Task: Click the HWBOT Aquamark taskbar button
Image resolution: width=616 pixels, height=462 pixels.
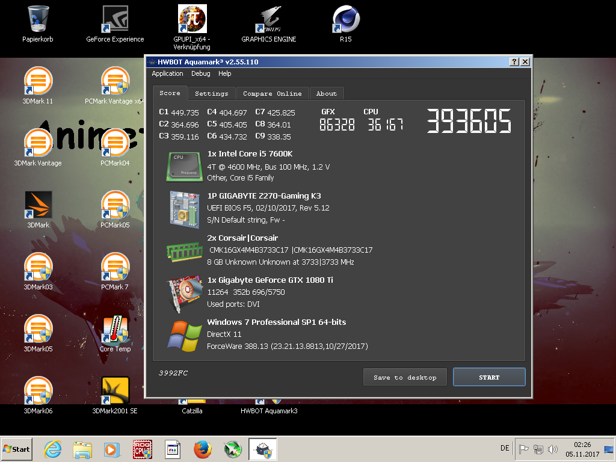Action: coord(263,449)
